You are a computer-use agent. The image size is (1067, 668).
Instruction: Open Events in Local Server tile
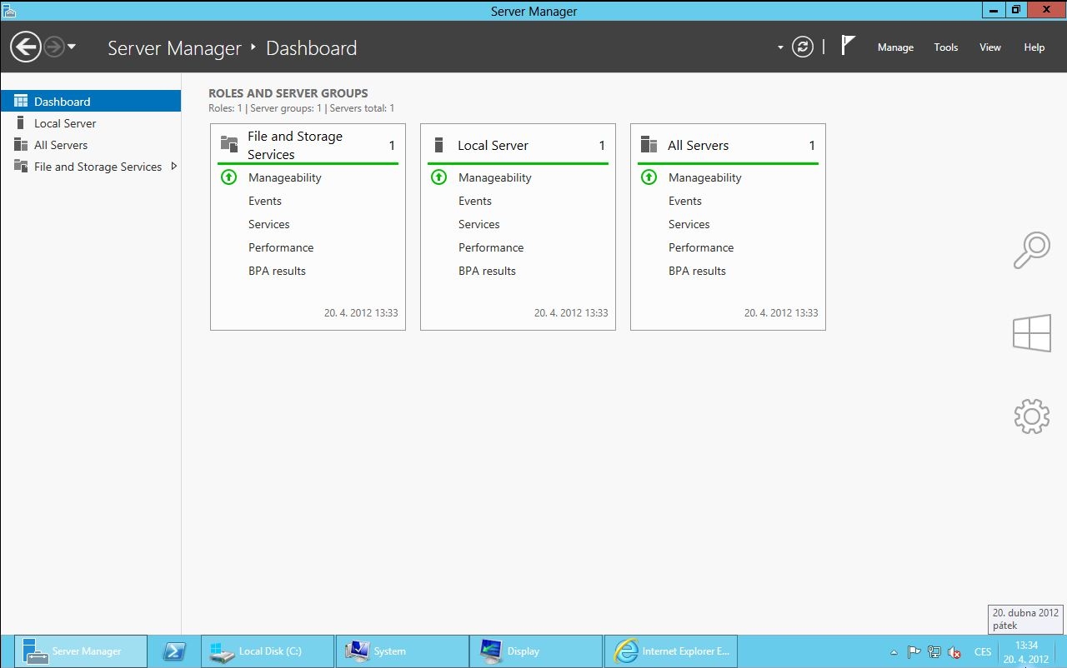475,201
